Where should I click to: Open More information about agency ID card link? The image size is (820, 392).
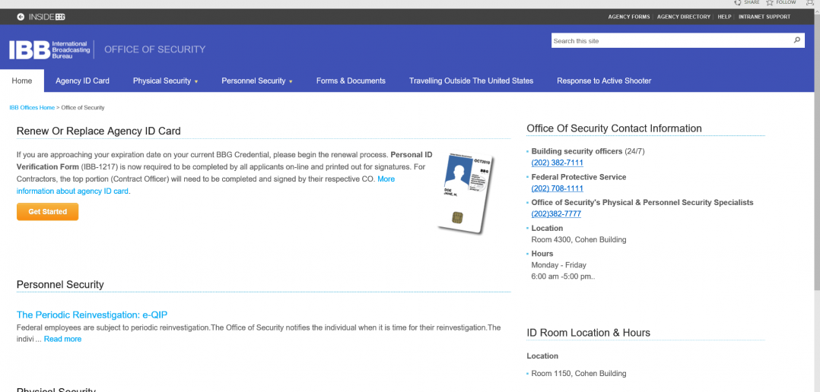pyautogui.click(x=205, y=185)
